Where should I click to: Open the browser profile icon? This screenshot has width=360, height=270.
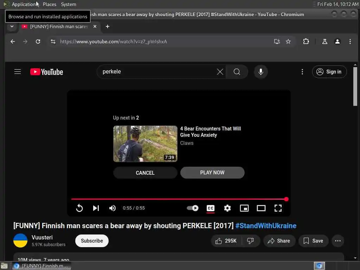(337, 41)
